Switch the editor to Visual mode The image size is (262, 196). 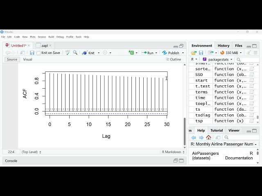coord(27,59)
